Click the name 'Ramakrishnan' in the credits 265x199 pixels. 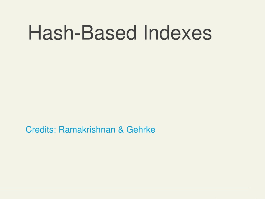(87, 130)
